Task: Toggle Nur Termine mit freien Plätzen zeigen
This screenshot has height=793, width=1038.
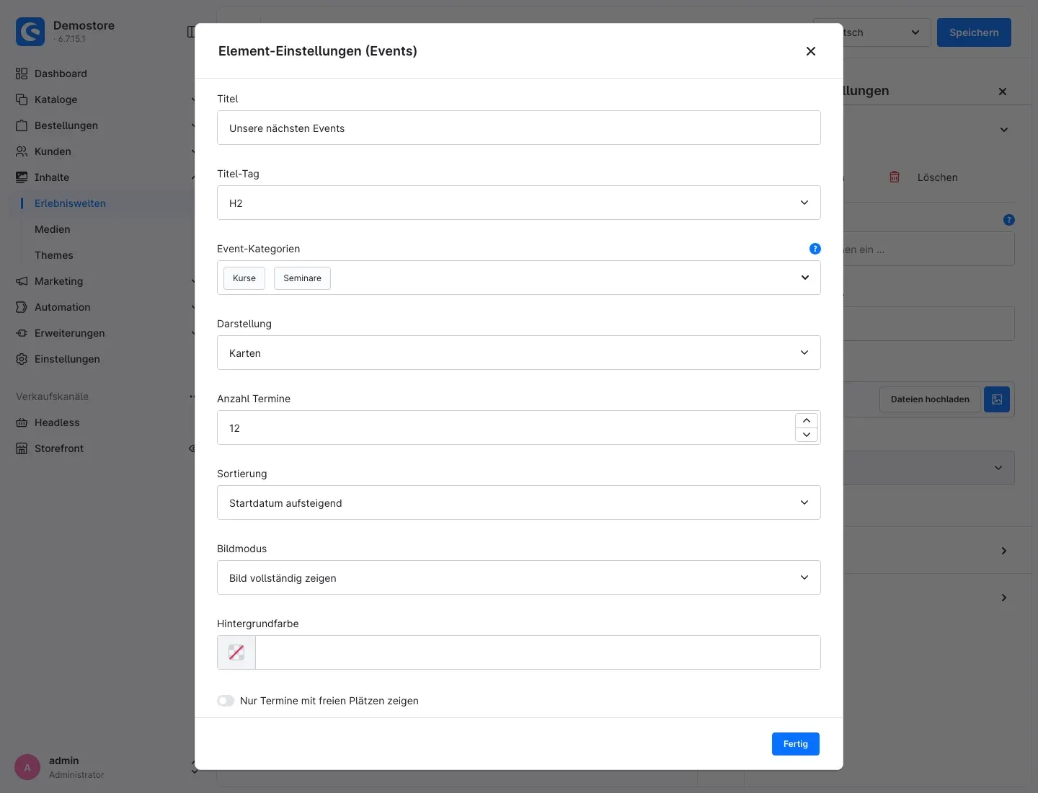Action: pyautogui.click(x=226, y=701)
